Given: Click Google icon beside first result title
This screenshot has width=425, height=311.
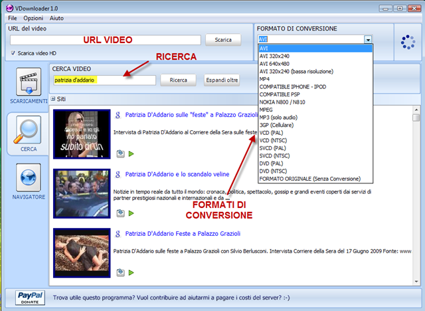Looking at the screenshot, I should point(118,115).
